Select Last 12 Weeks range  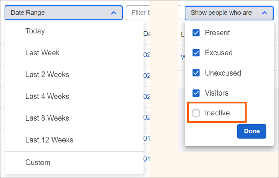click(x=49, y=140)
